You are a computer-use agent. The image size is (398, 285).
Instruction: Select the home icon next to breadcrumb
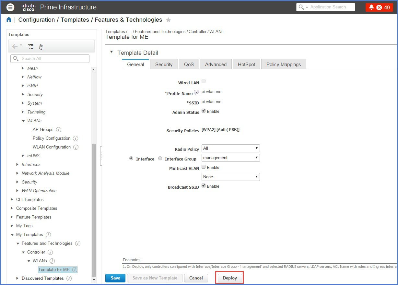coord(9,19)
